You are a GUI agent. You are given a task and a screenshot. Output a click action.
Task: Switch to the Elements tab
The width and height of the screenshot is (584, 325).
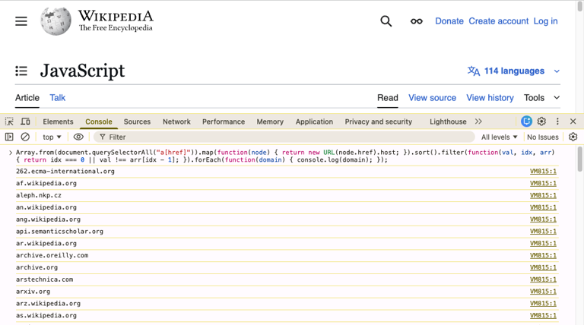(58, 121)
